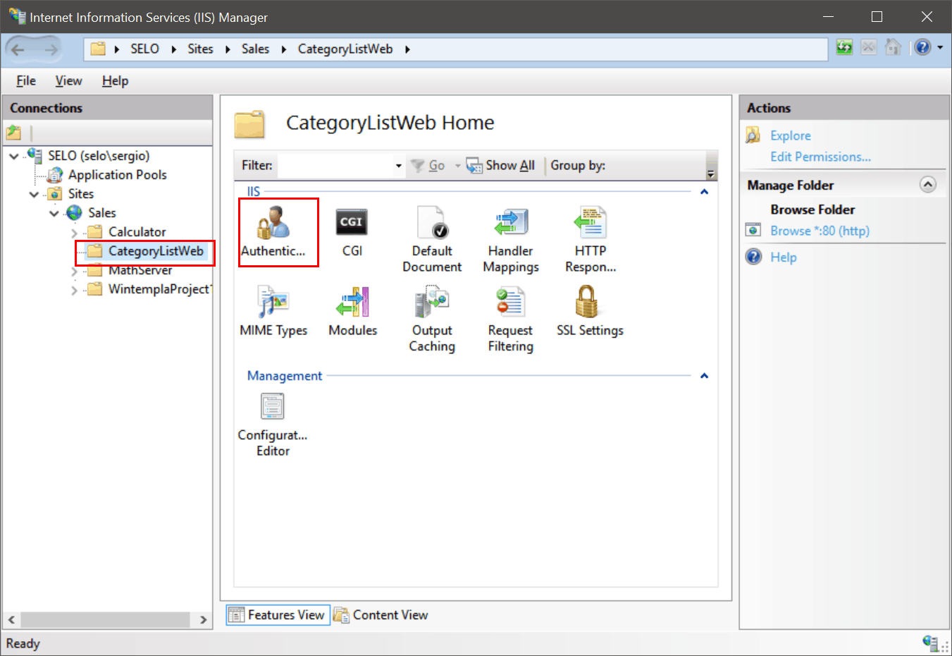Click Browse *:80 (http) link
The width and height of the screenshot is (952, 656).
click(x=820, y=231)
